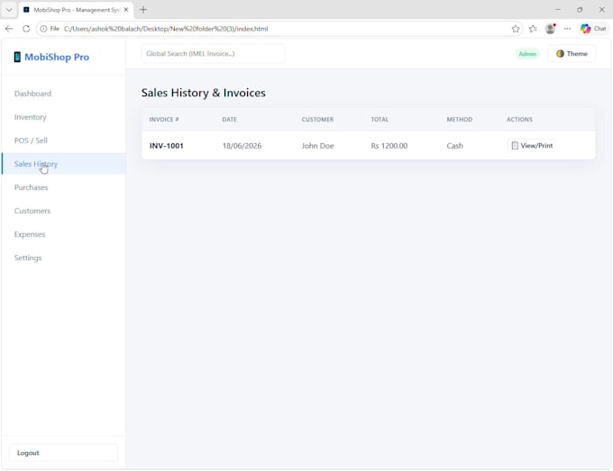Reload the page with the refresh icon

click(26, 29)
